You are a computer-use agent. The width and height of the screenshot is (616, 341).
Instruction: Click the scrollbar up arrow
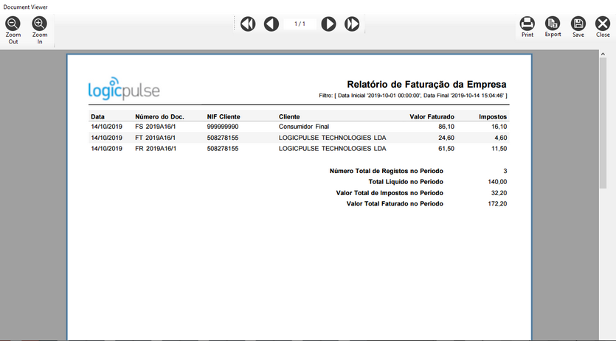603,54
